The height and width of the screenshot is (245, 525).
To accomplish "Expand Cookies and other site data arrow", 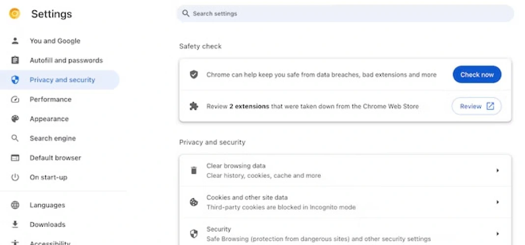I will click(x=497, y=202).
